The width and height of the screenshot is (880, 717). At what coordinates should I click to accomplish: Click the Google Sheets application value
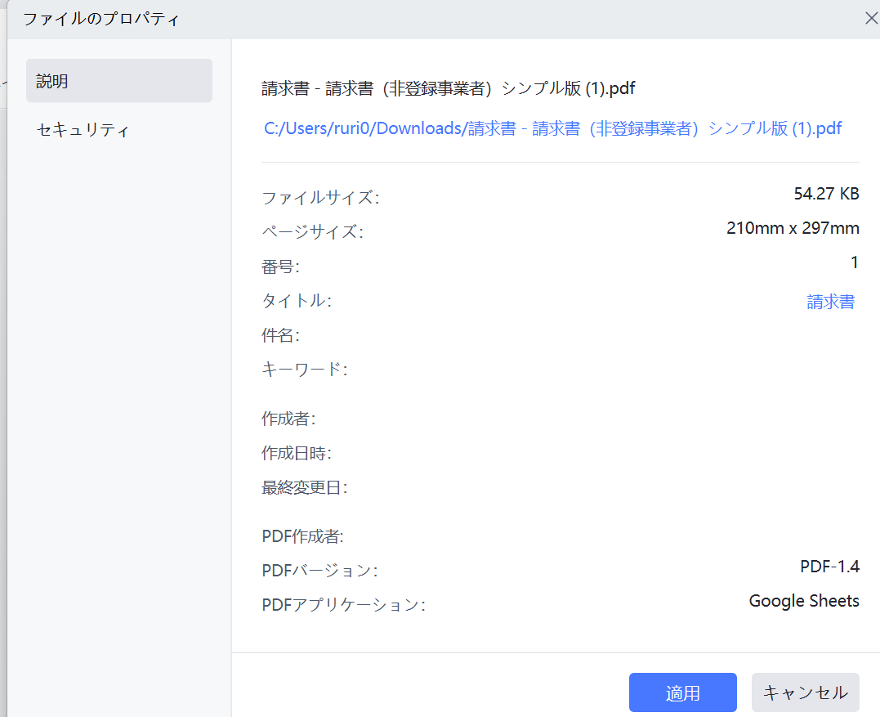pos(803,600)
